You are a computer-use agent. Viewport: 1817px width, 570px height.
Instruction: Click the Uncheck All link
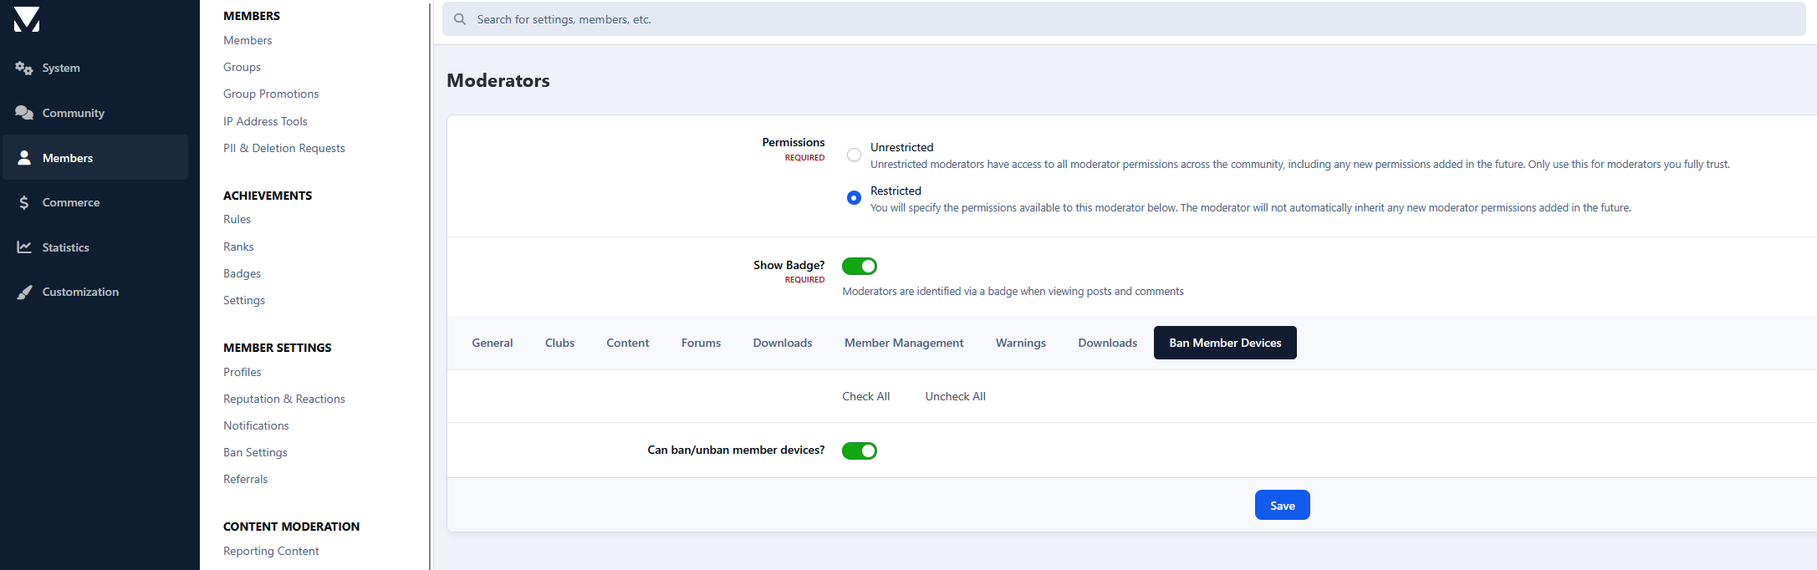coord(955,396)
